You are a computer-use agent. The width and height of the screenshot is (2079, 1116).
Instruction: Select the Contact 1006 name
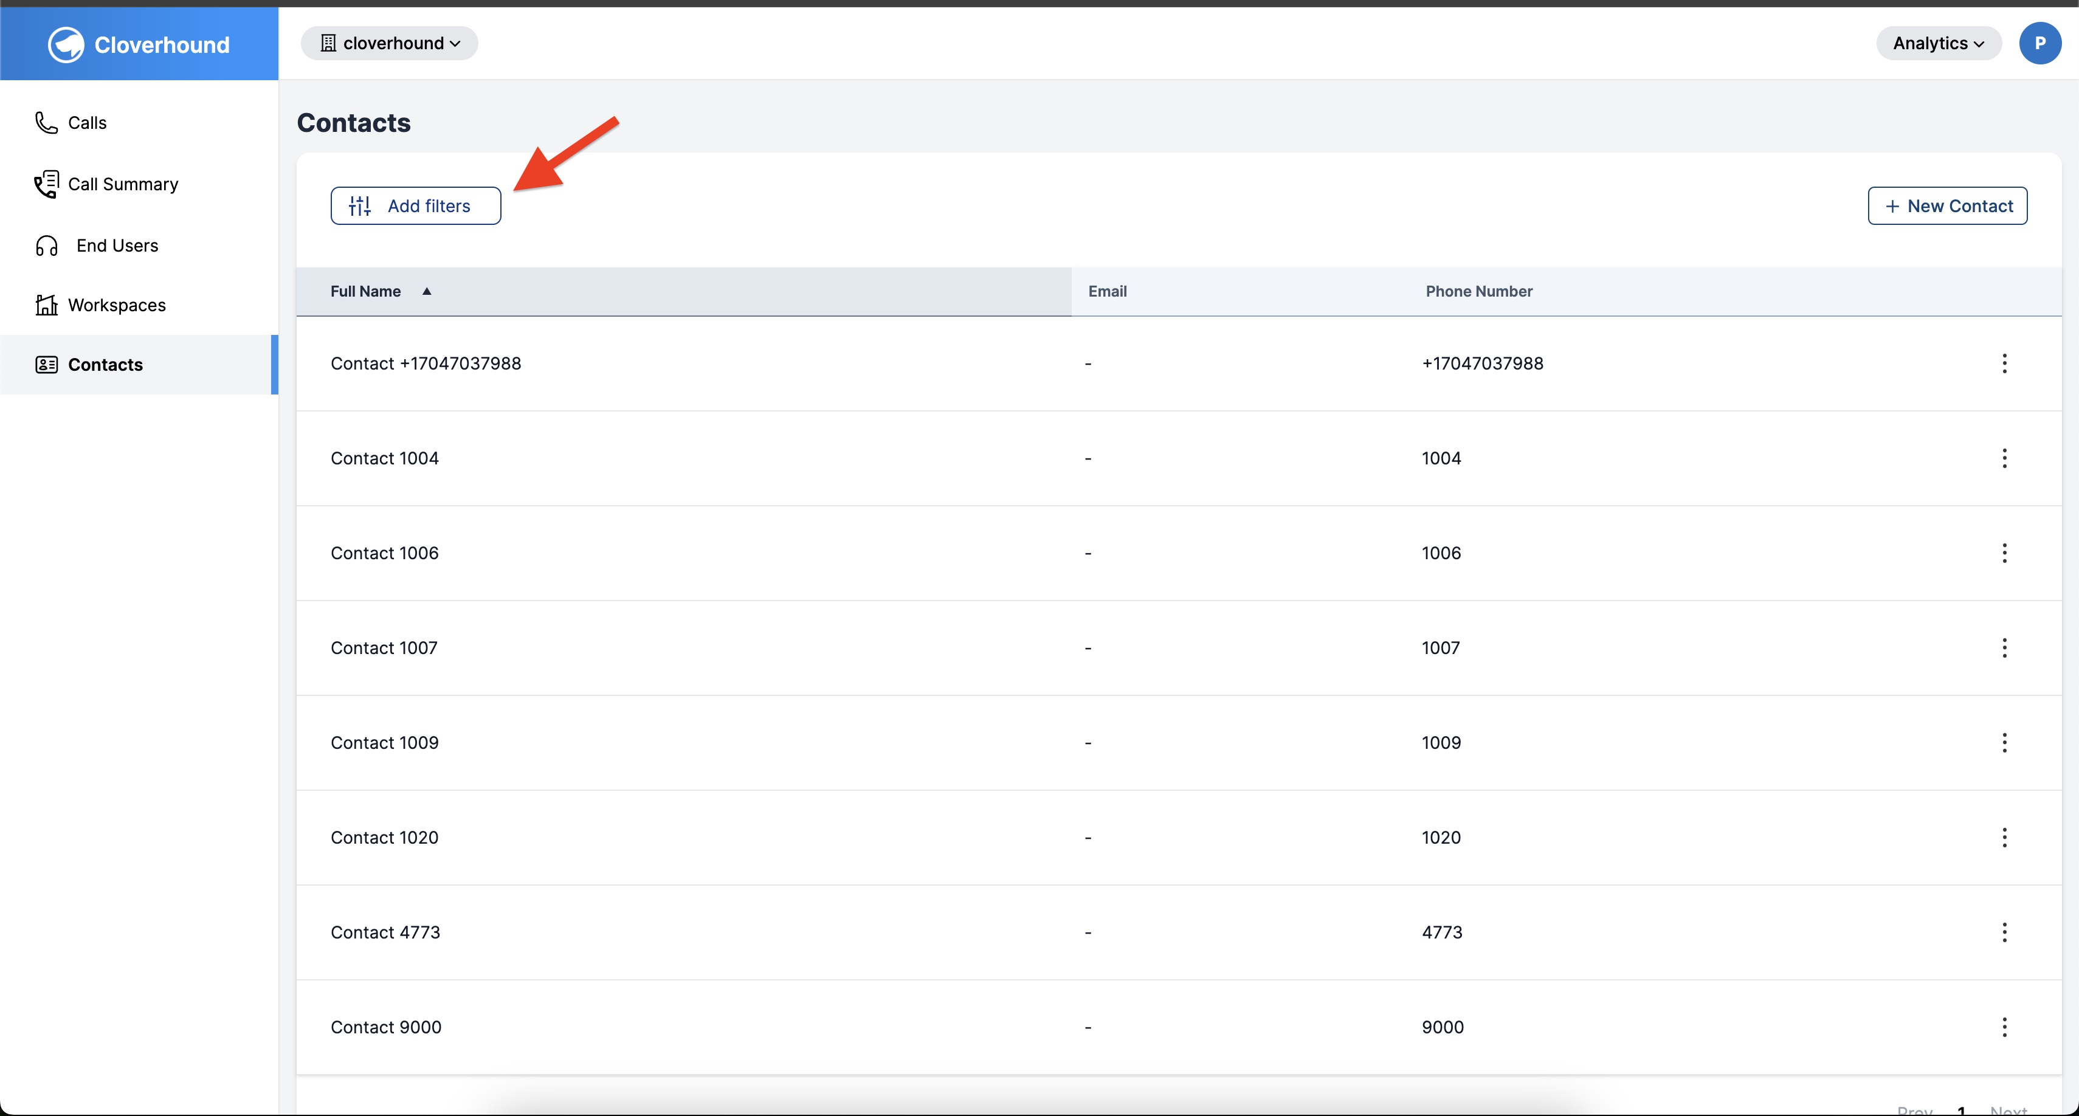point(385,553)
